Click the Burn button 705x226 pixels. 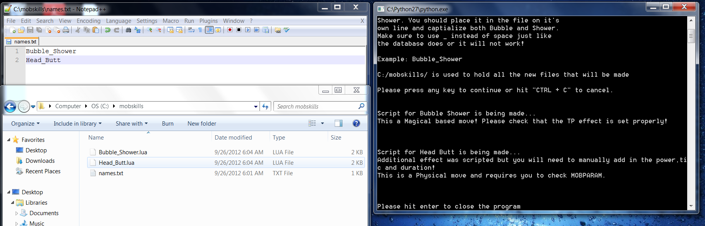pos(167,124)
